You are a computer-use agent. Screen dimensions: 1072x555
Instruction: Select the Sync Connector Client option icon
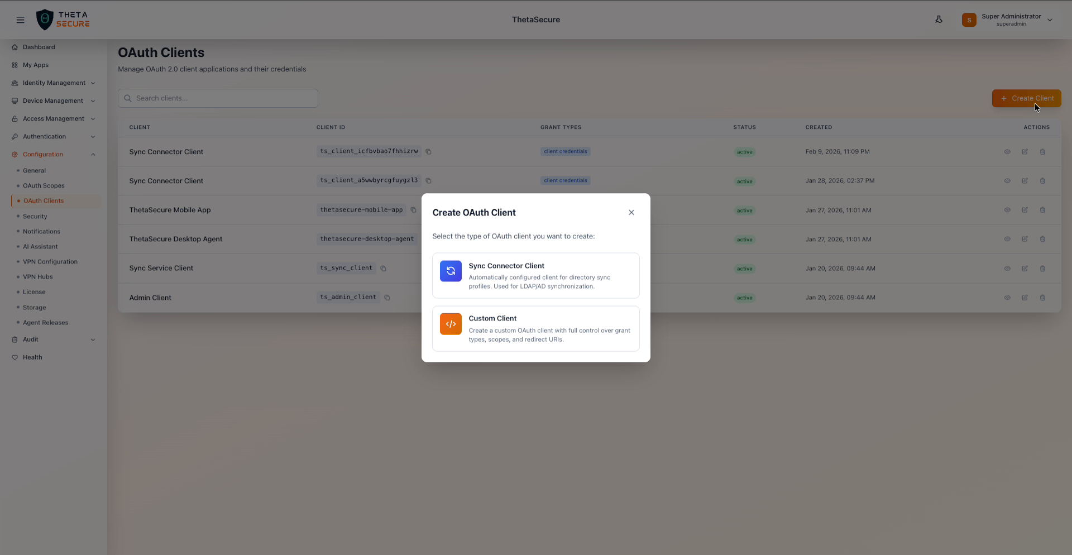click(x=451, y=271)
